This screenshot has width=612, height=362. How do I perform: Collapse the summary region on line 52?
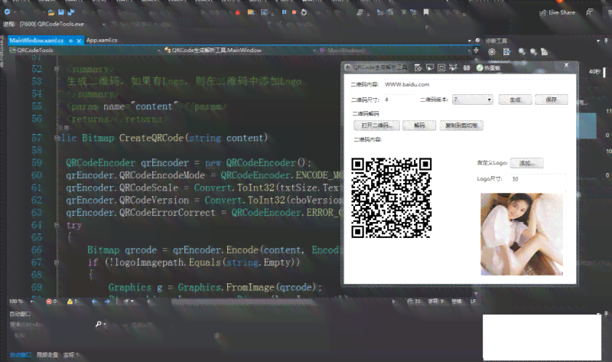coord(56,69)
